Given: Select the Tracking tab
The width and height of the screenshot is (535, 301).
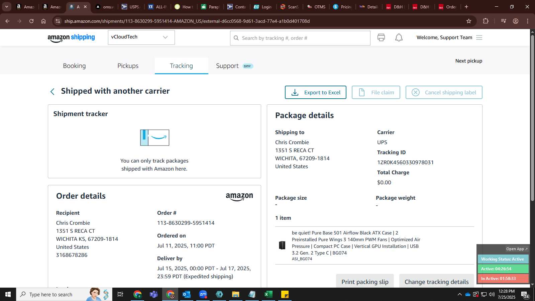Looking at the screenshot, I should (181, 66).
